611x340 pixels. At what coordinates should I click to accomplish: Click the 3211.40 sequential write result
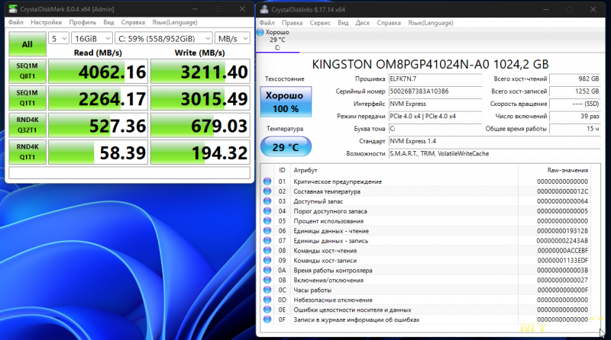(x=200, y=71)
